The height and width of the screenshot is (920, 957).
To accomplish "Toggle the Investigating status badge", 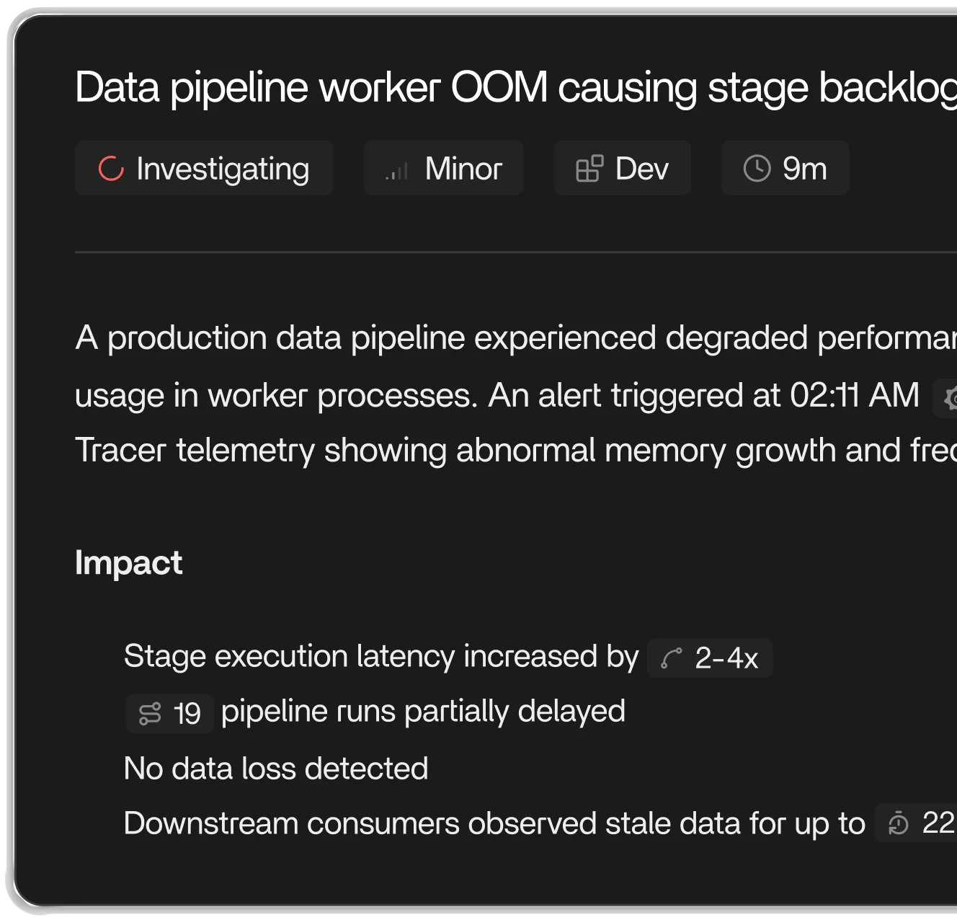I will click(204, 168).
